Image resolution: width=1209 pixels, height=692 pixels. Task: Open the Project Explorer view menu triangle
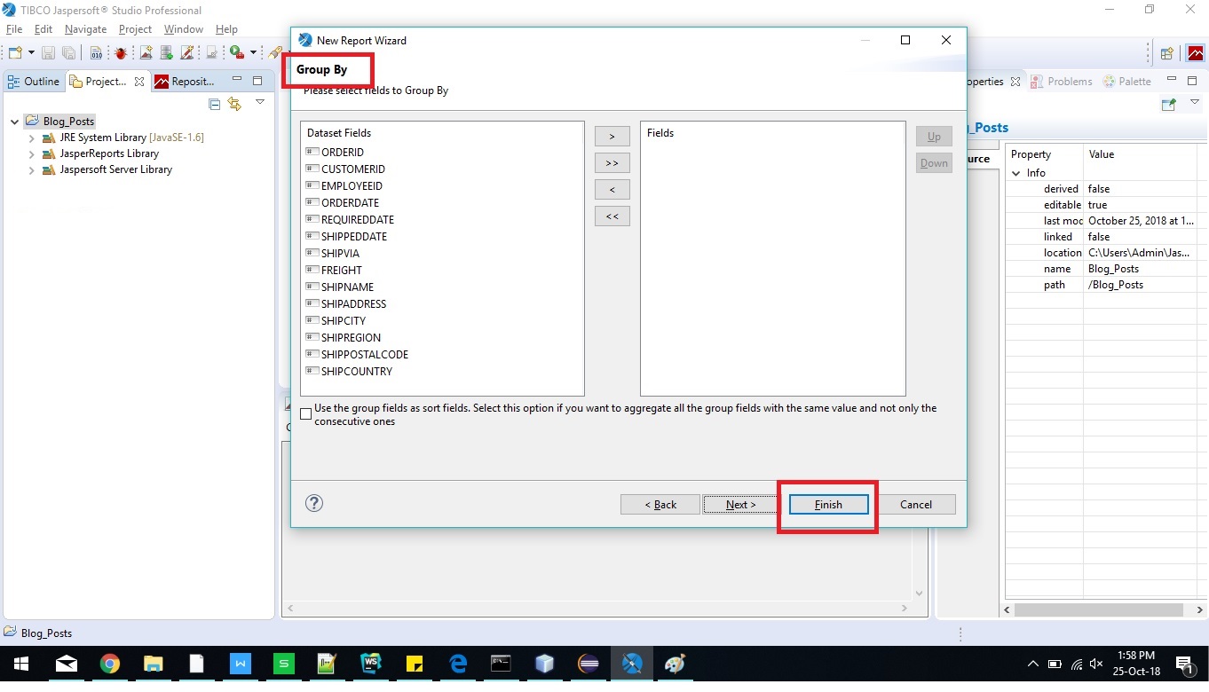[x=260, y=102]
